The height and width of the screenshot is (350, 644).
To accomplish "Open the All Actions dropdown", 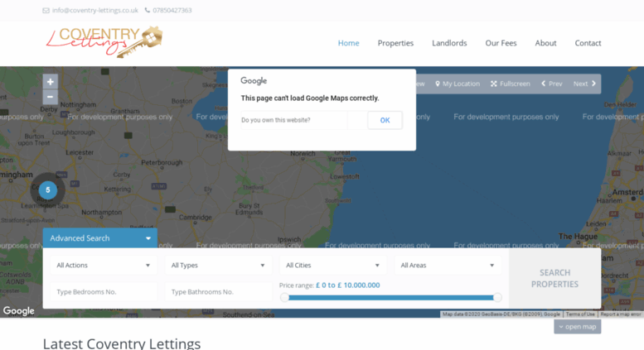I will 103,265.
